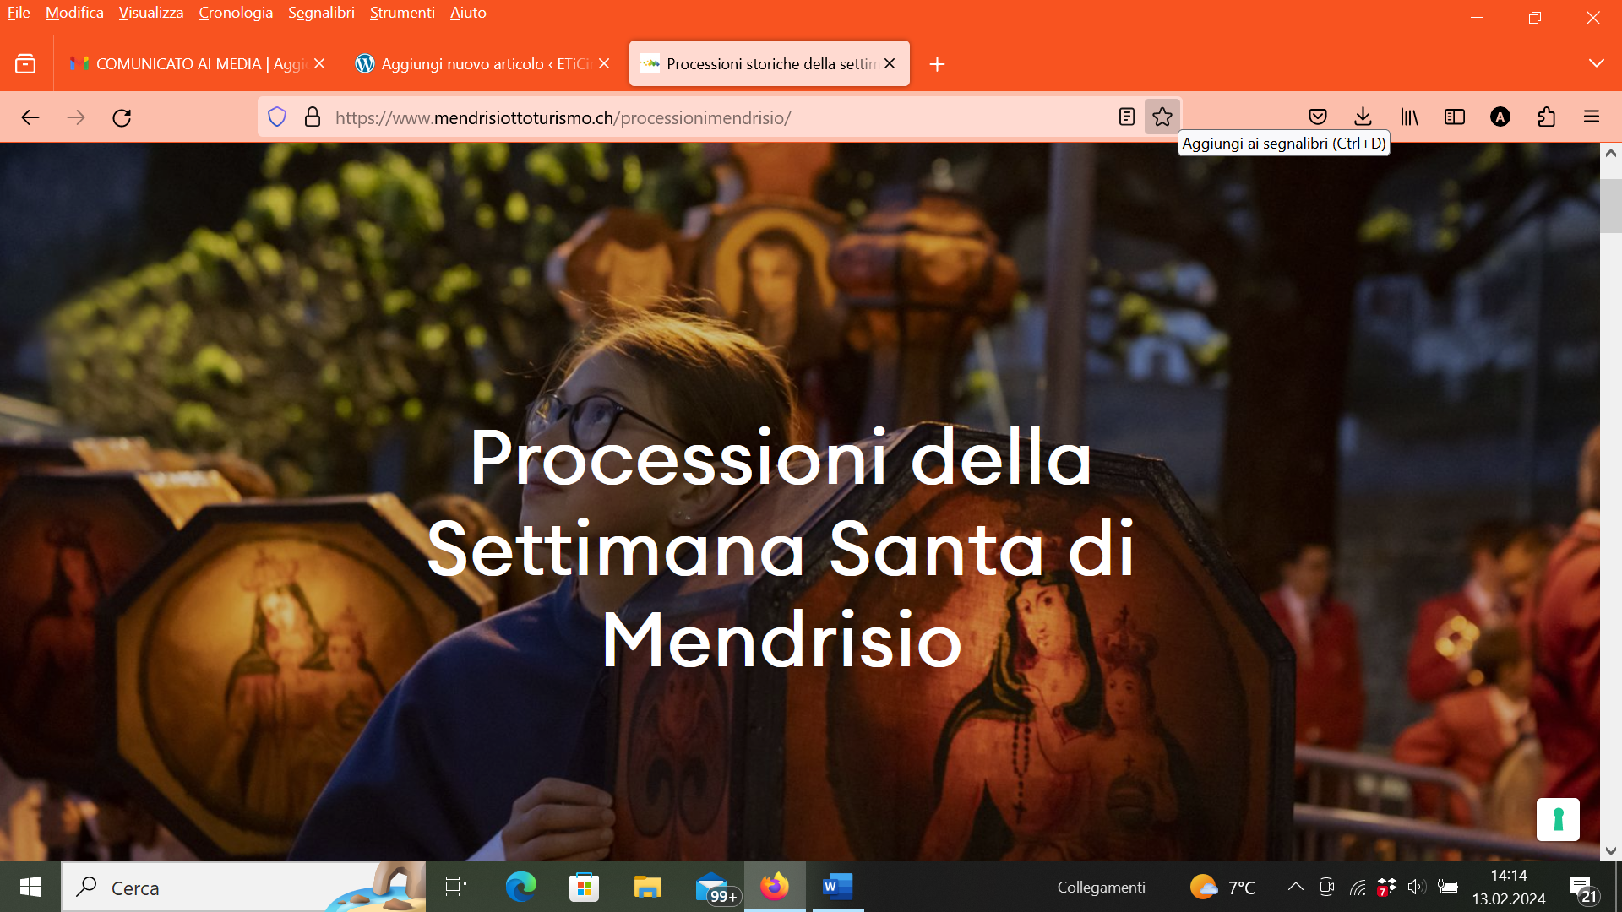The height and width of the screenshot is (912, 1622).
Task: Open the downloads panel
Action: click(1363, 117)
